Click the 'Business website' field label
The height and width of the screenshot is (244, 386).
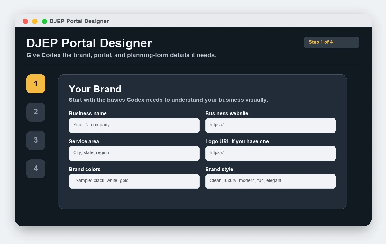coord(227,113)
